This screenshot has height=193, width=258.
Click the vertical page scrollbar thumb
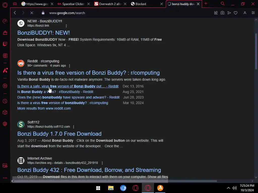tap(256, 51)
